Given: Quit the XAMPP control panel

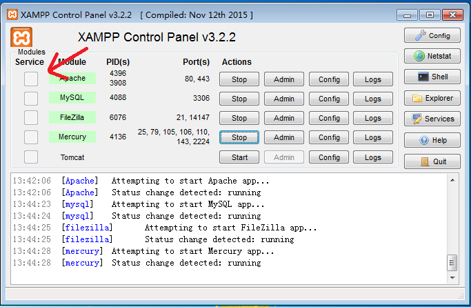Looking at the screenshot, I should click(432, 161).
